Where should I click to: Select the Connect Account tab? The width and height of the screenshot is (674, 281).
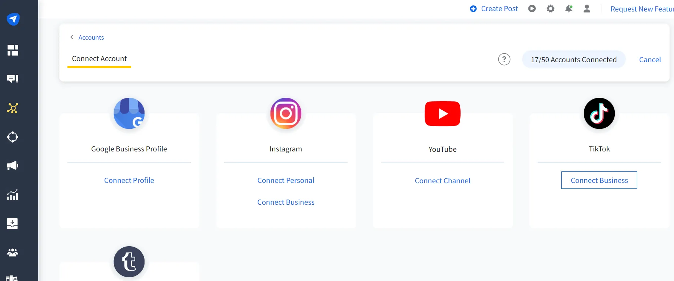pyautogui.click(x=99, y=59)
